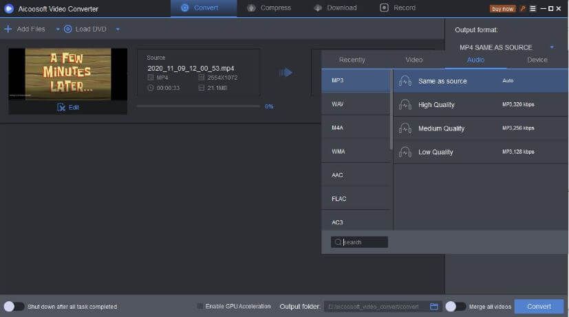Image resolution: width=569 pixels, height=317 pixels.
Task: Open the Convert tab
Action: point(204,8)
